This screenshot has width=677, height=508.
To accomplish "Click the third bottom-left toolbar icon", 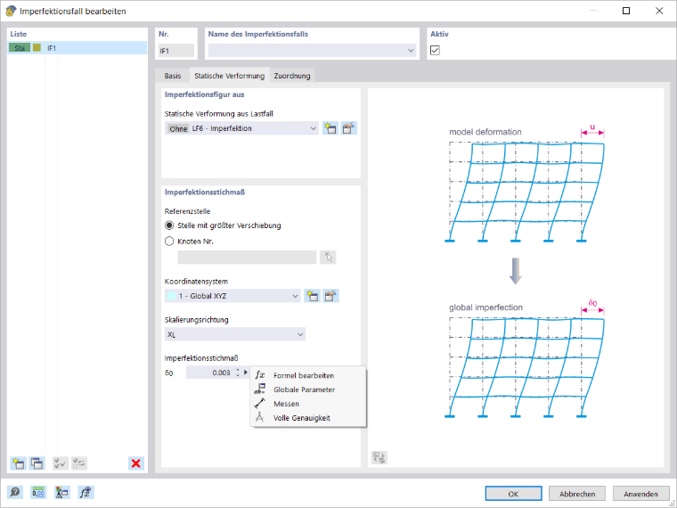I will (61, 492).
